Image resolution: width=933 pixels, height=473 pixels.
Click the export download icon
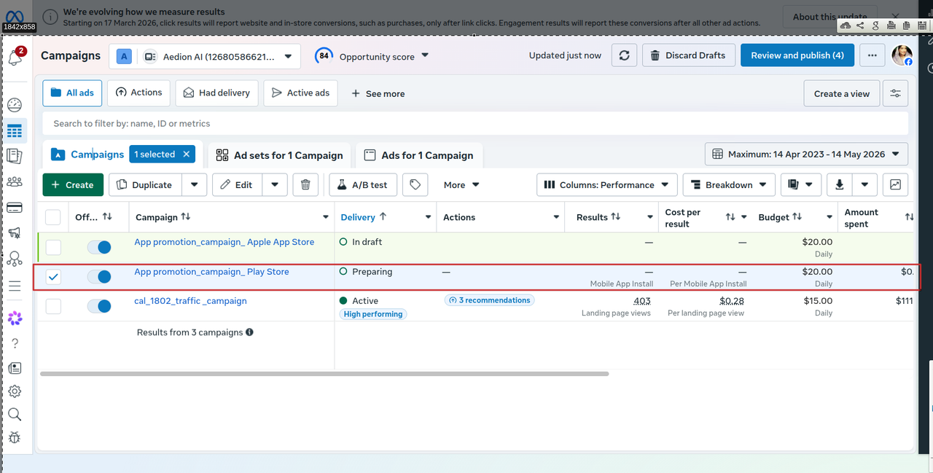(839, 185)
